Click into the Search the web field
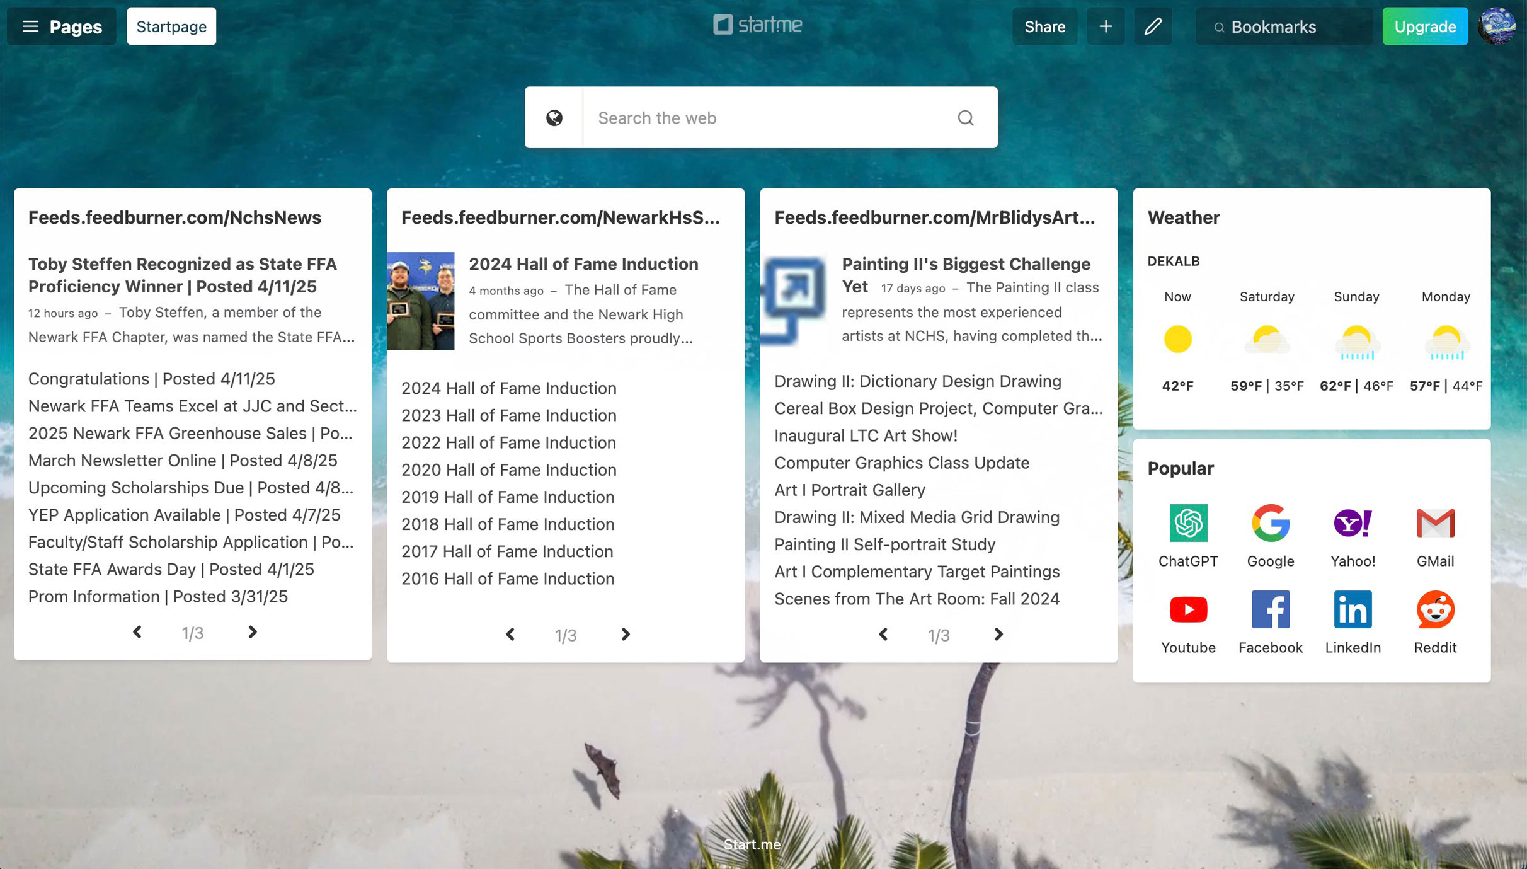Viewport: 1527px width, 869px height. tap(769, 118)
